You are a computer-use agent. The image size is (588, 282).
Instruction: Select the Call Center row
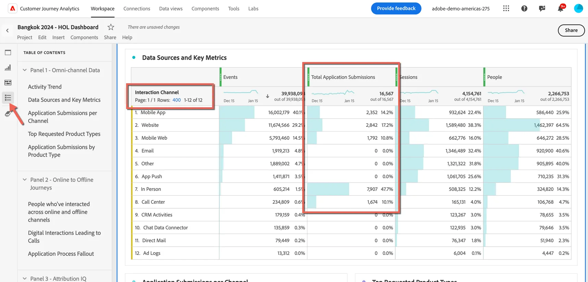153,202
